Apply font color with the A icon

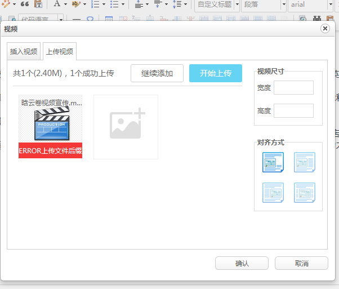point(57,4)
